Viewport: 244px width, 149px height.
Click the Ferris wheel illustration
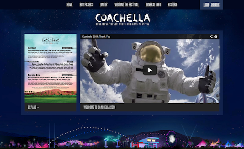[x=171, y=139]
